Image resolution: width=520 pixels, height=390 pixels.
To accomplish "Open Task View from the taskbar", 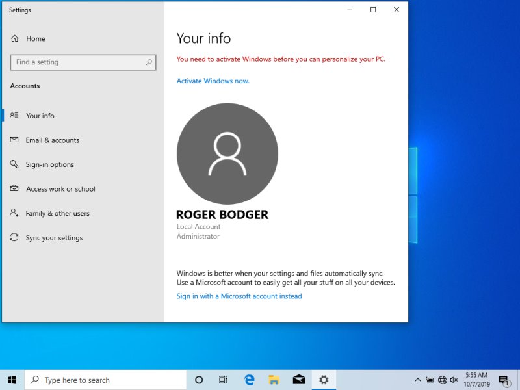I will pos(224,380).
